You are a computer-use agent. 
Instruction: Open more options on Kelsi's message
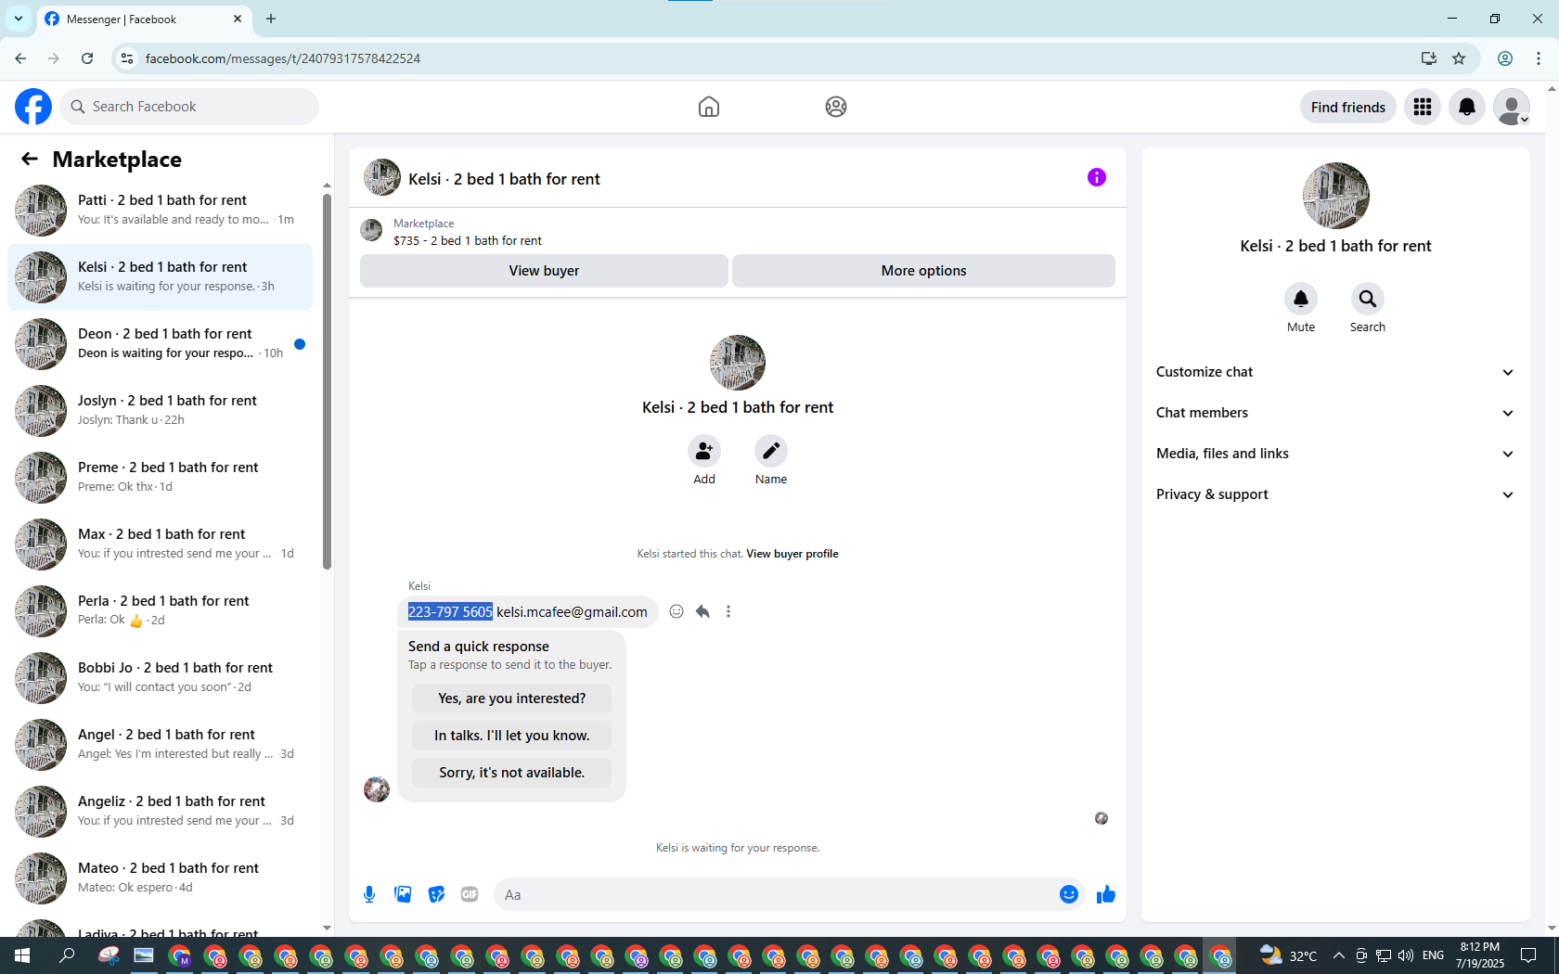pos(728,611)
